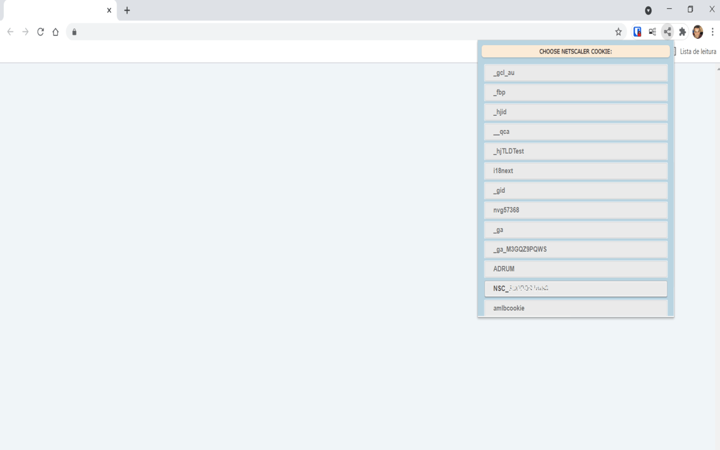Select the _ga cookie

(x=575, y=229)
